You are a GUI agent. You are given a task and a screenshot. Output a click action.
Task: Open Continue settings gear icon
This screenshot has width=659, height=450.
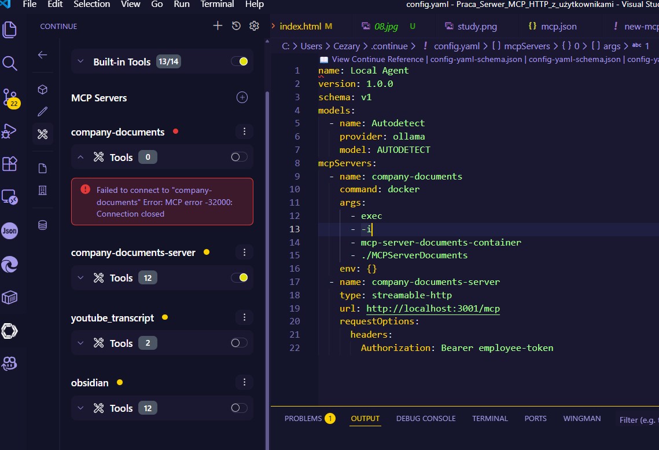[x=254, y=25]
